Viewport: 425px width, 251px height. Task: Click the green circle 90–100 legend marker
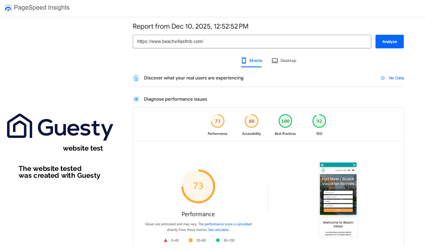tap(218, 240)
